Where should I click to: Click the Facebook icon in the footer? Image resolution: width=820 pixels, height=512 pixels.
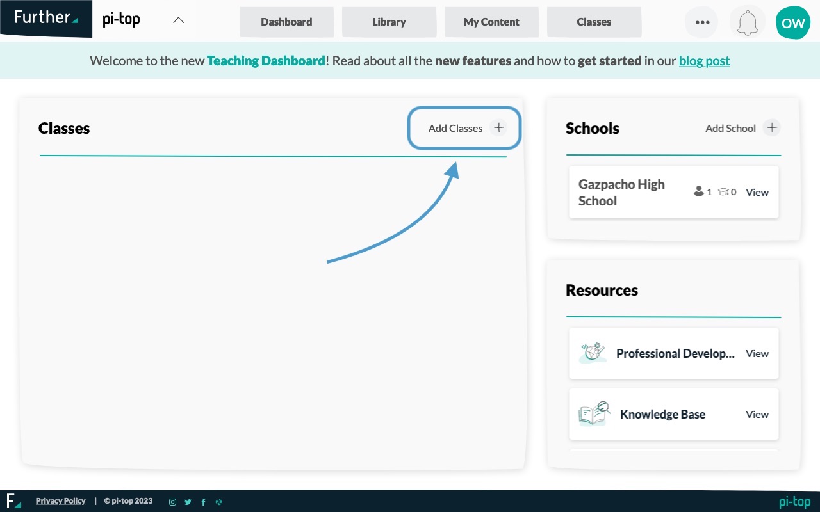(x=203, y=502)
